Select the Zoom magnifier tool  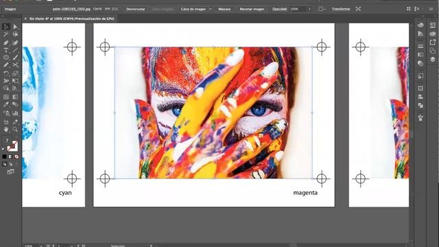pyautogui.click(x=15, y=130)
